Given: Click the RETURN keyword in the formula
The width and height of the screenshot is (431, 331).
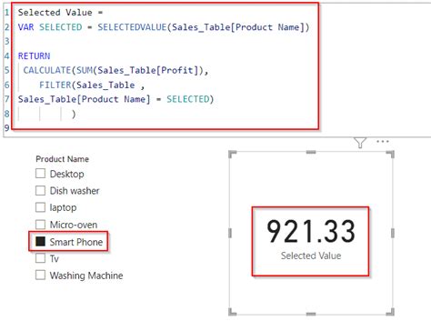Looking at the screenshot, I should tap(34, 56).
